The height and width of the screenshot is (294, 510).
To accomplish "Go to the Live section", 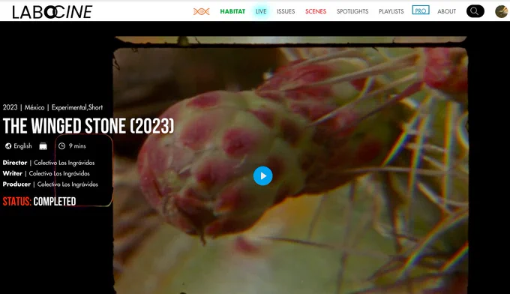I will pyautogui.click(x=261, y=11).
